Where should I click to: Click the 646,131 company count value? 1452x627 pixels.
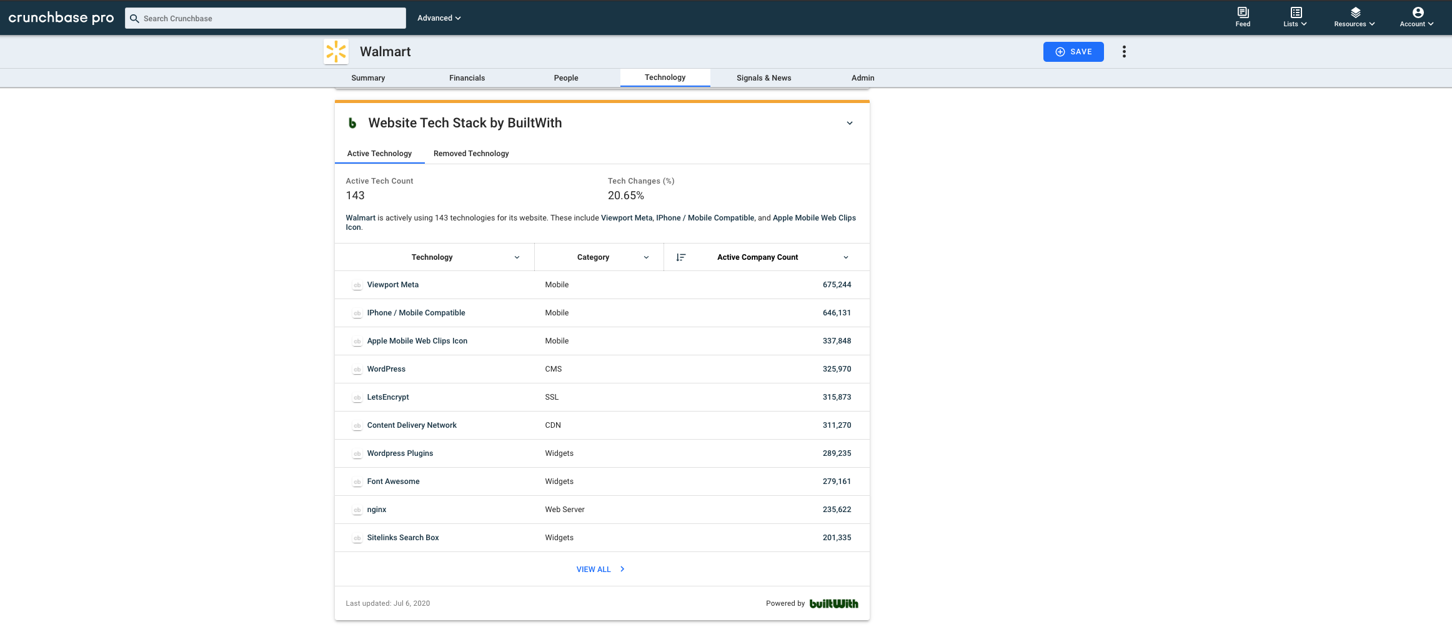click(837, 313)
